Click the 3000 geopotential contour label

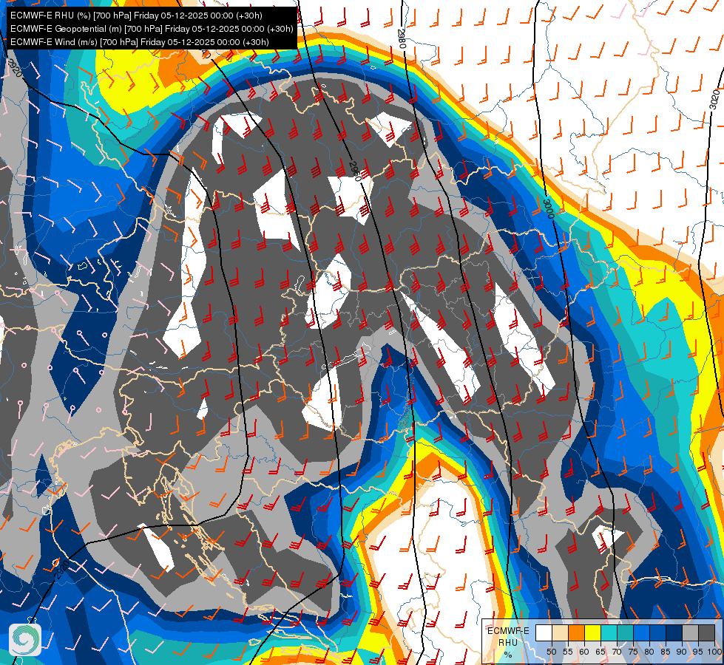point(549,209)
